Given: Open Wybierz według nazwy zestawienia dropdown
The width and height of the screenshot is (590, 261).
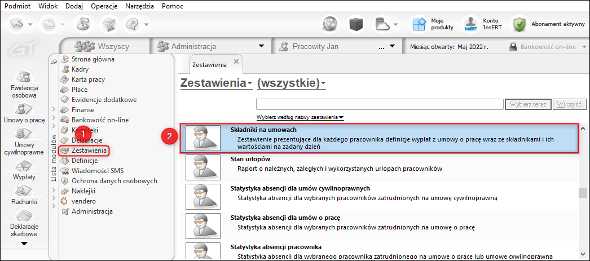Looking at the screenshot, I should 300,117.
